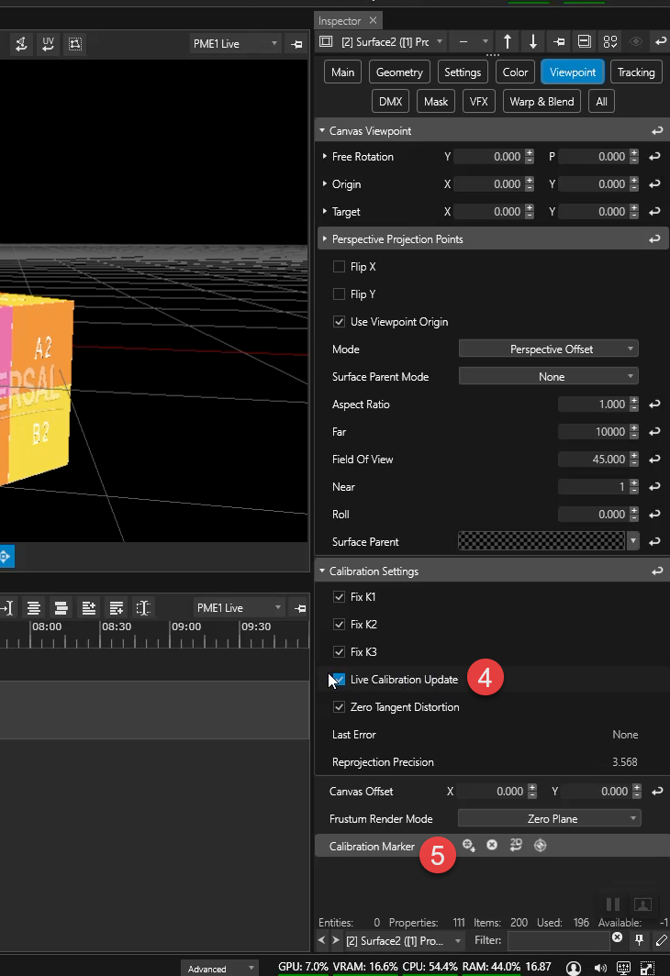Open the Frustum Render Mode dropdown
Image resolution: width=670 pixels, height=976 pixels.
[x=549, y=818]
